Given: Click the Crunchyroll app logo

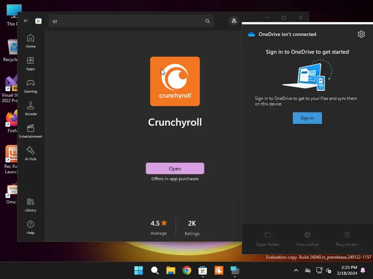Looking at the screenshot, I should (175, 81).
